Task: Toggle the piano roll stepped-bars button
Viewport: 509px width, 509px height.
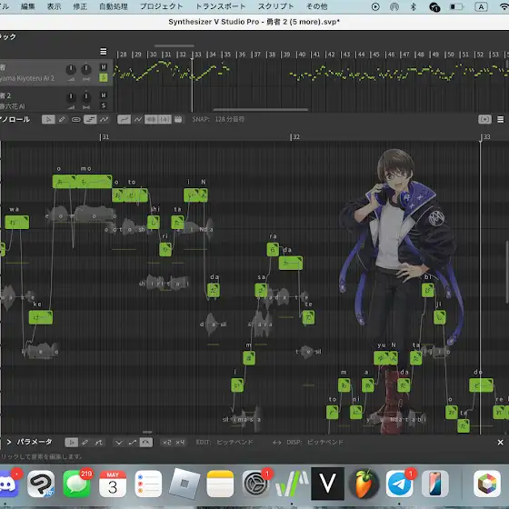Action: (x=90, y=119)
